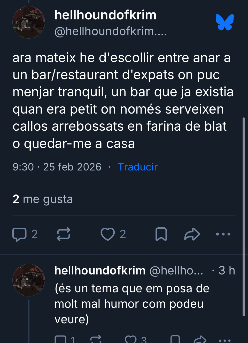This screenshot has height=343, width=248.
Task: Bookmark the main post
Action: 161,234
